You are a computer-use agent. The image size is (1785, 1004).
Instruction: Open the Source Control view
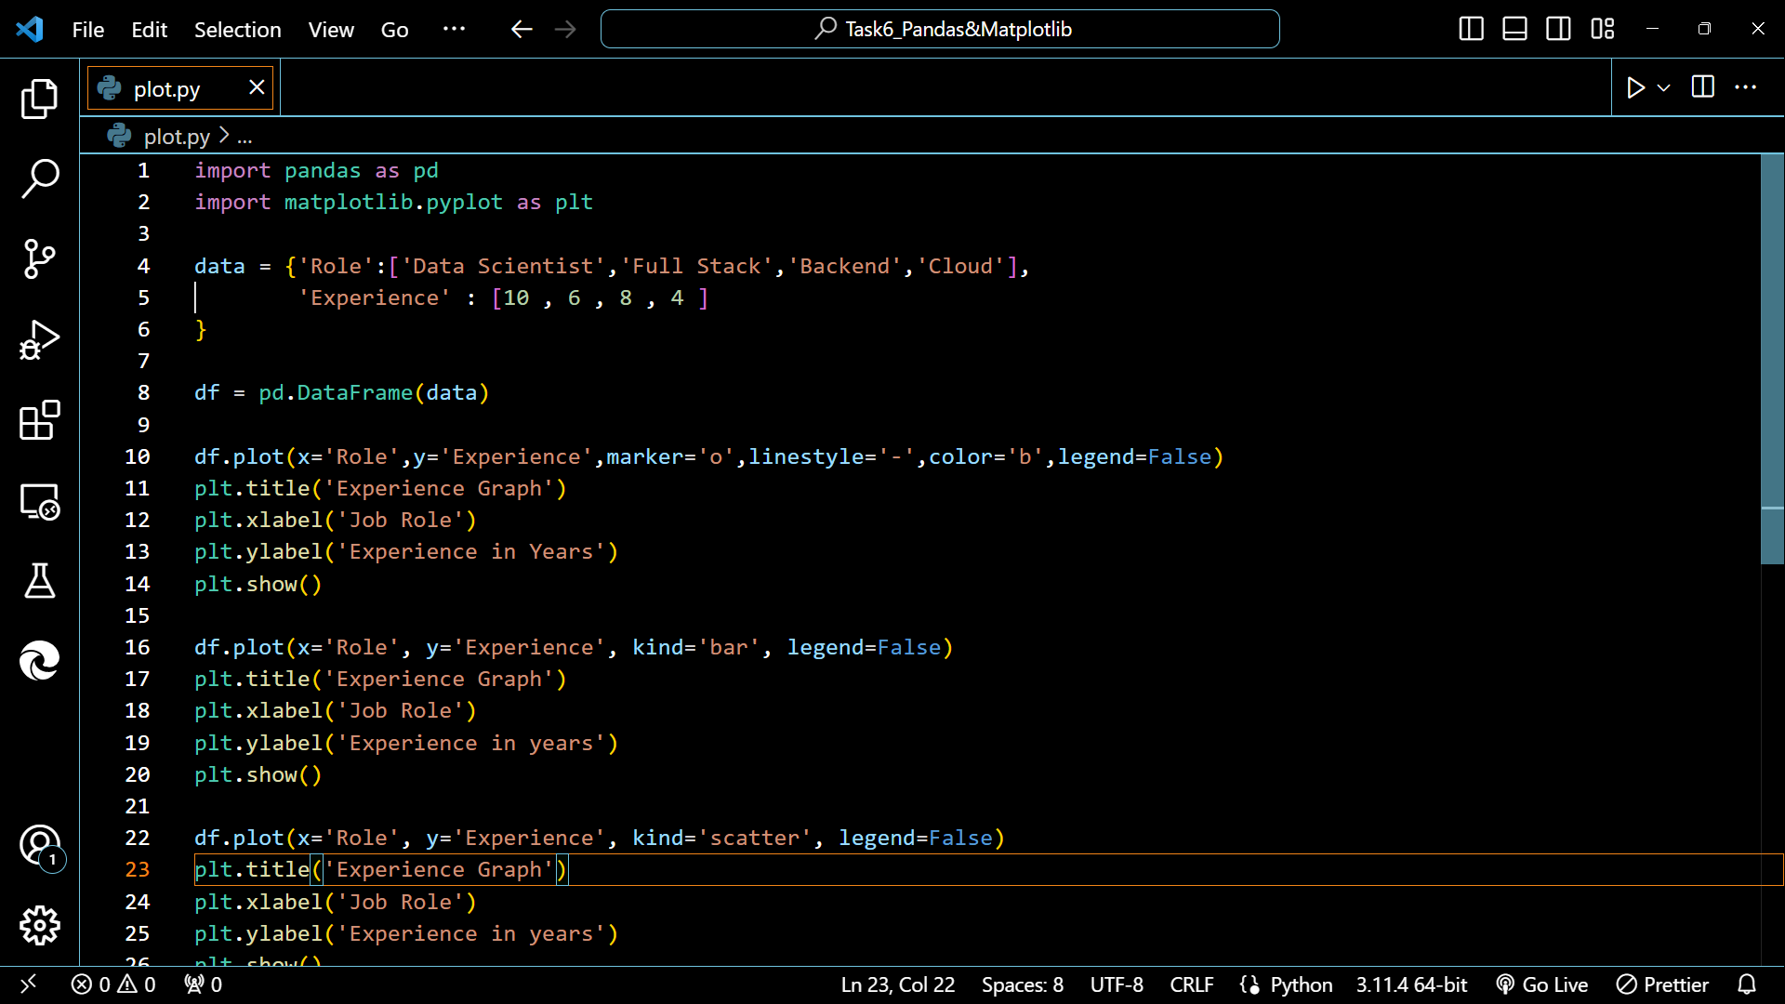tap(39, 258)
